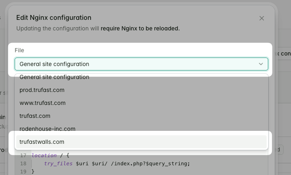Click the File dropdown chevron arrow
The height and width of the screenshot is (175, 291).
point(261,64)
